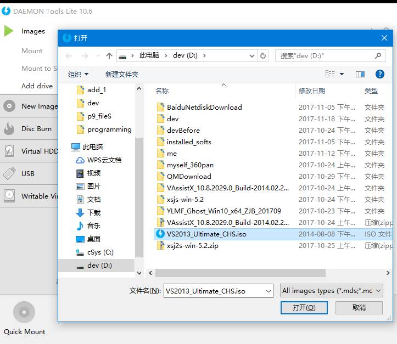The height and width of the screenshot is (344, 397).
Task: Sort by 名称 column header
Action: (x=162, y=91)
